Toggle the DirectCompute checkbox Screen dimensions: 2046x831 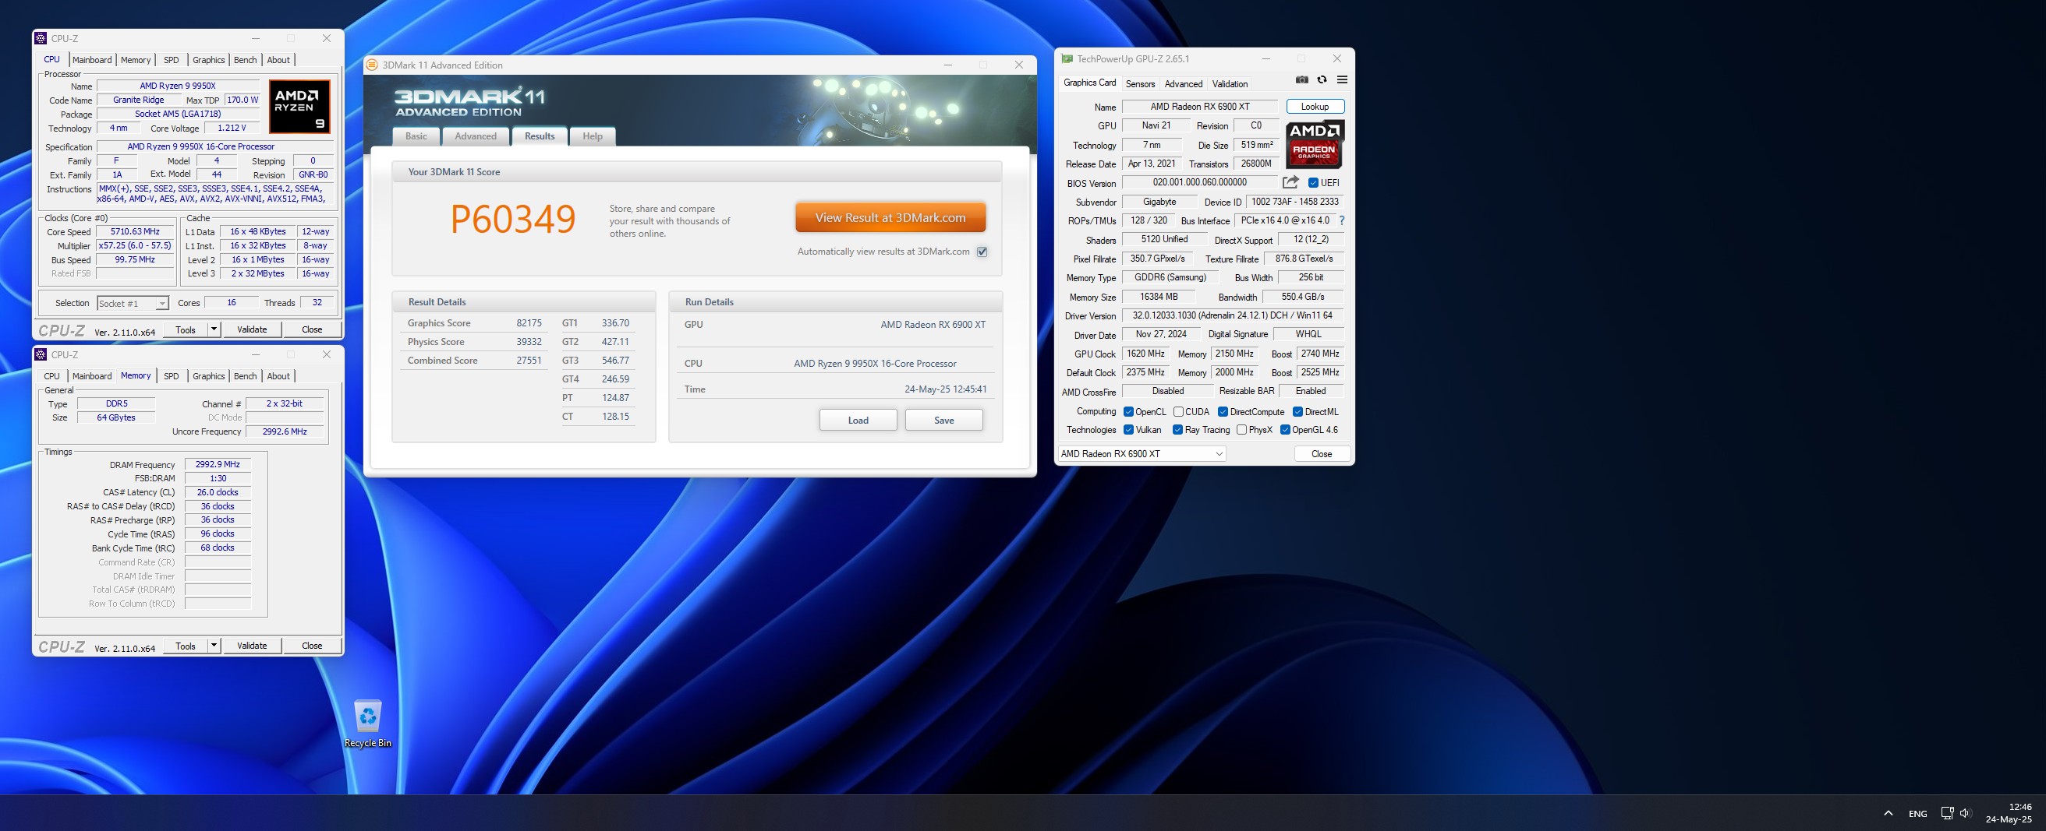coord(1223,412)
